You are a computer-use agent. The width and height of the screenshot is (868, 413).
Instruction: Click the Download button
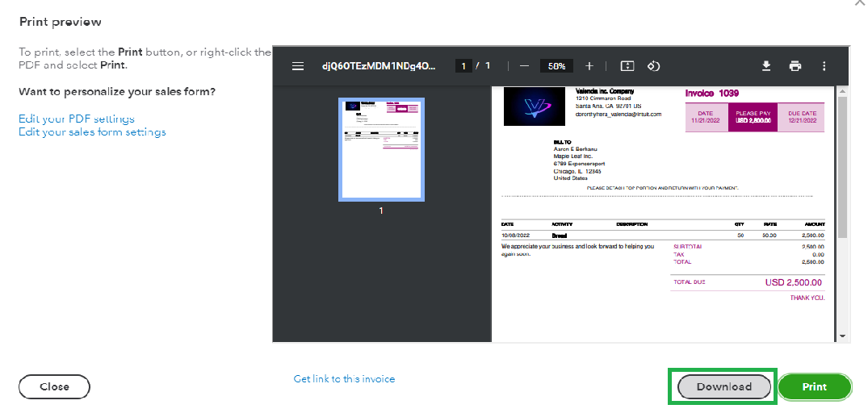[724, 386]
